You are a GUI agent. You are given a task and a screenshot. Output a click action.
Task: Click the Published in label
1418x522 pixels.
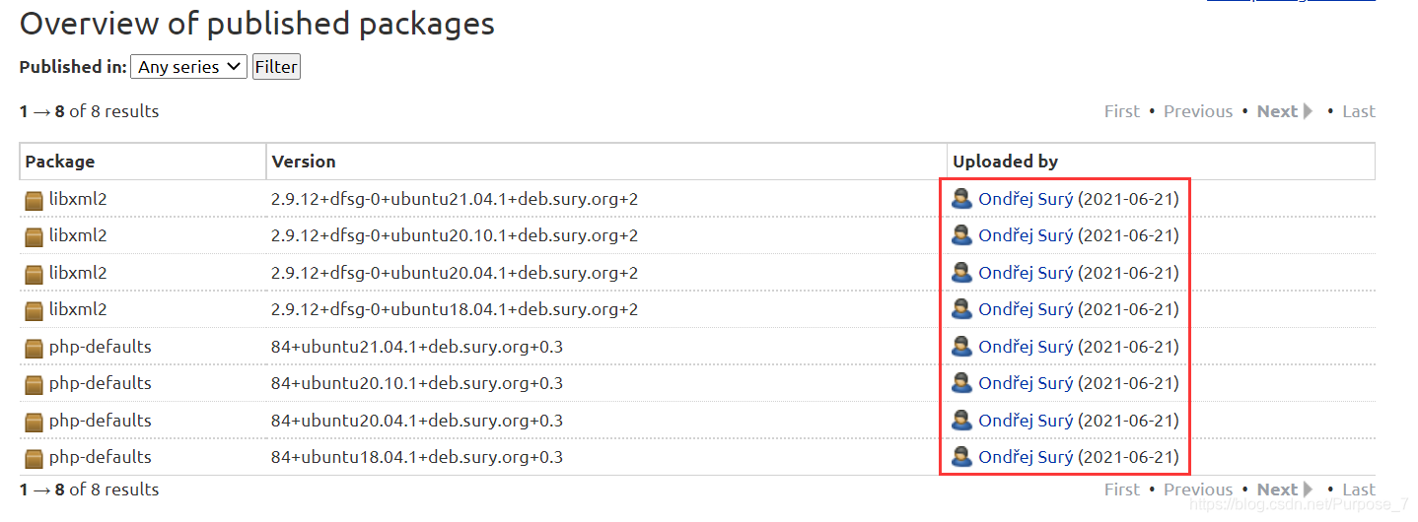pyautogui.click(x=73, y=67)
